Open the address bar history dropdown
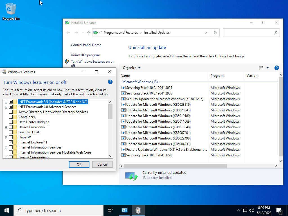The height and width of the screenshot is (216, 288). point(206,33)
